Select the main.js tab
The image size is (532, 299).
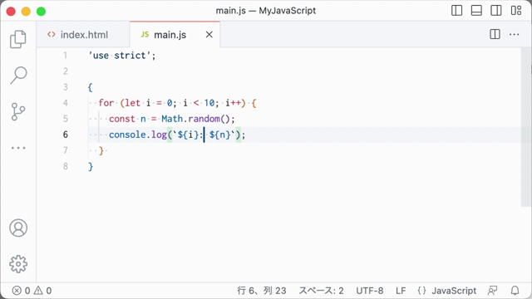click(x=170, y=35)
